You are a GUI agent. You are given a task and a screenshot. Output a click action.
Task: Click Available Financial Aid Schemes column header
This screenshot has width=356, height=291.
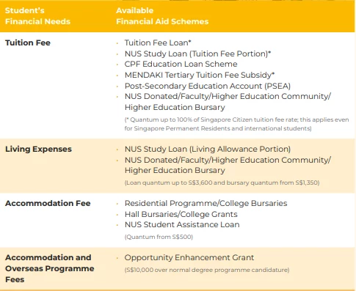click(x=162, y=16)
